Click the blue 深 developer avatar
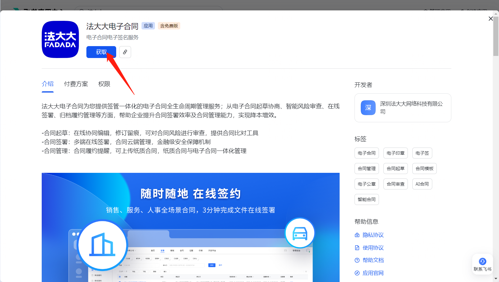 [x=368, y=108]
